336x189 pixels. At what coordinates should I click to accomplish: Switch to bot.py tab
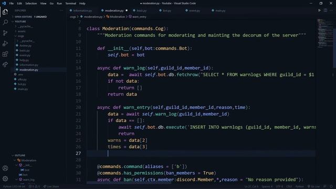(165, 10)
